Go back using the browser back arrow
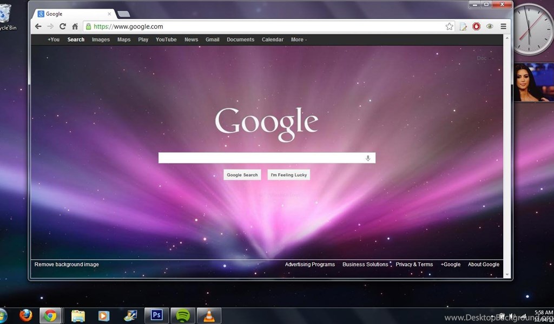 38,26
